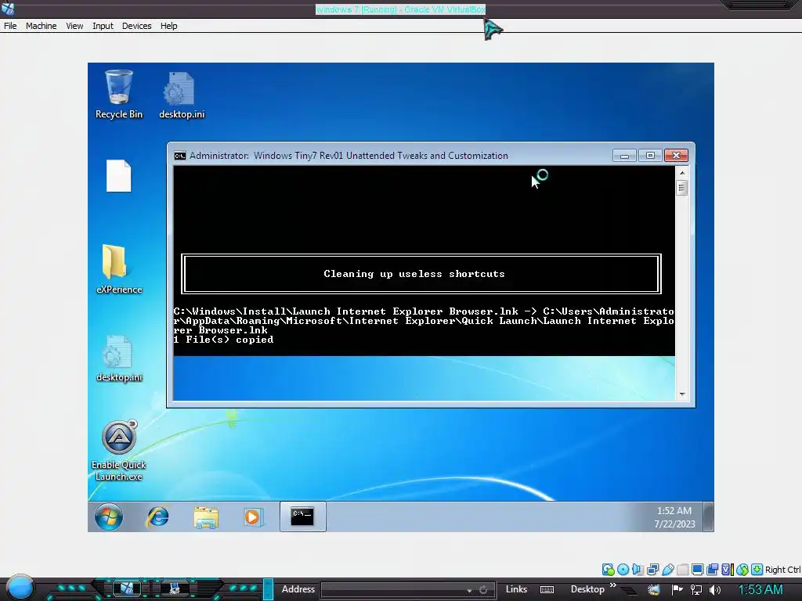Click the Show Desktop strip in the guest taskbar

(x=708, y=516)
